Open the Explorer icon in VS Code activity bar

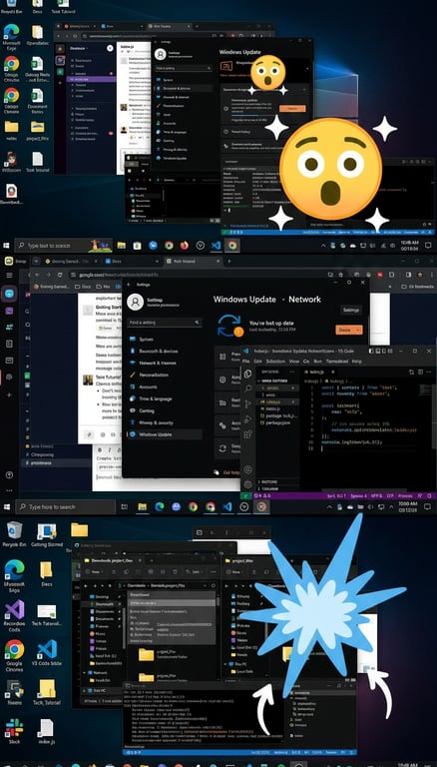(x=248, y=374)
